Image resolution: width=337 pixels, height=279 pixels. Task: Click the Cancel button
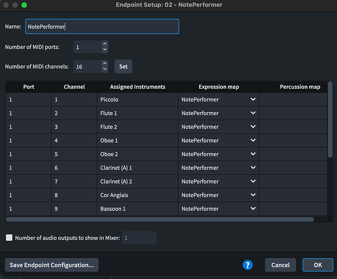point(281,264)
